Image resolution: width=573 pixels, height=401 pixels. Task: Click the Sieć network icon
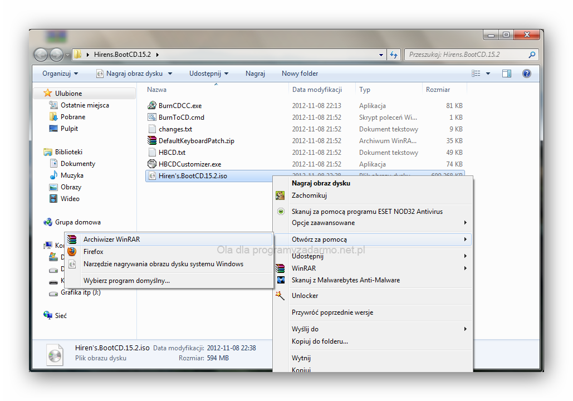coord(48,315)
